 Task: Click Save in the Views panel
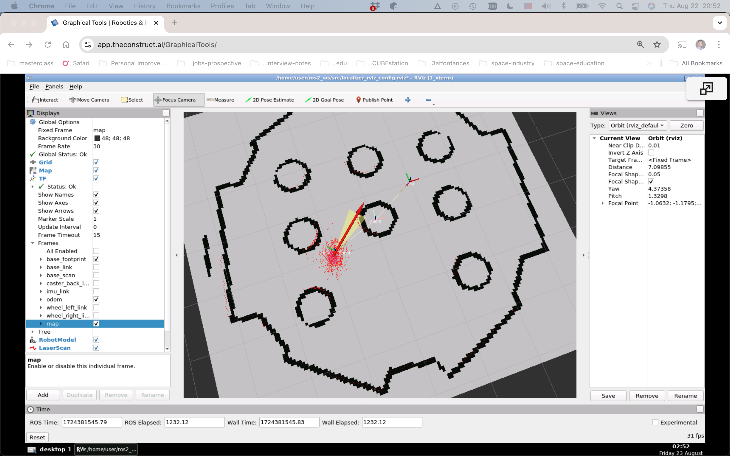[x=608, y=396]
